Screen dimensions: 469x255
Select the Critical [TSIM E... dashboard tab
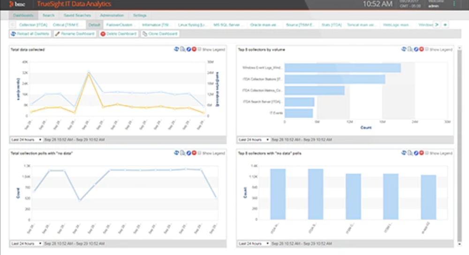pos(67,25)
